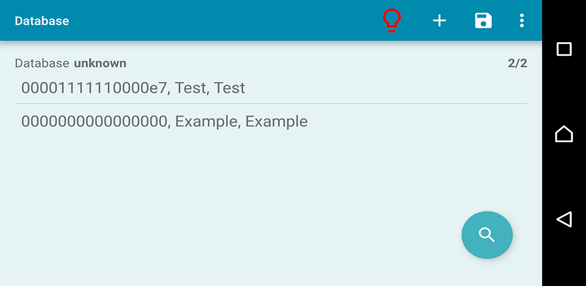Open the three-dot overflow menu

[522, 21]
